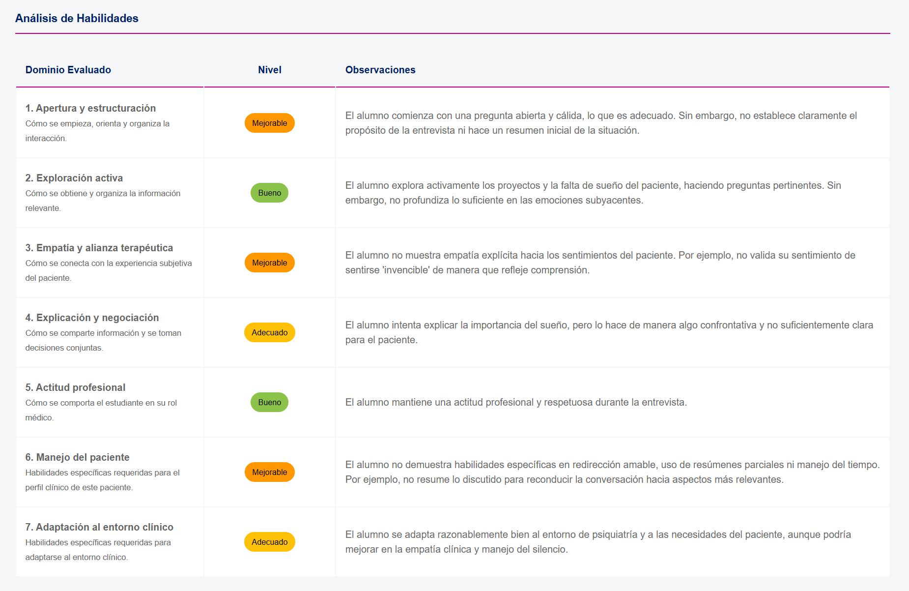Click description 'Cómo se comporta el estudiante'
Screen dimensions: 909x591
tap(101, 410)
